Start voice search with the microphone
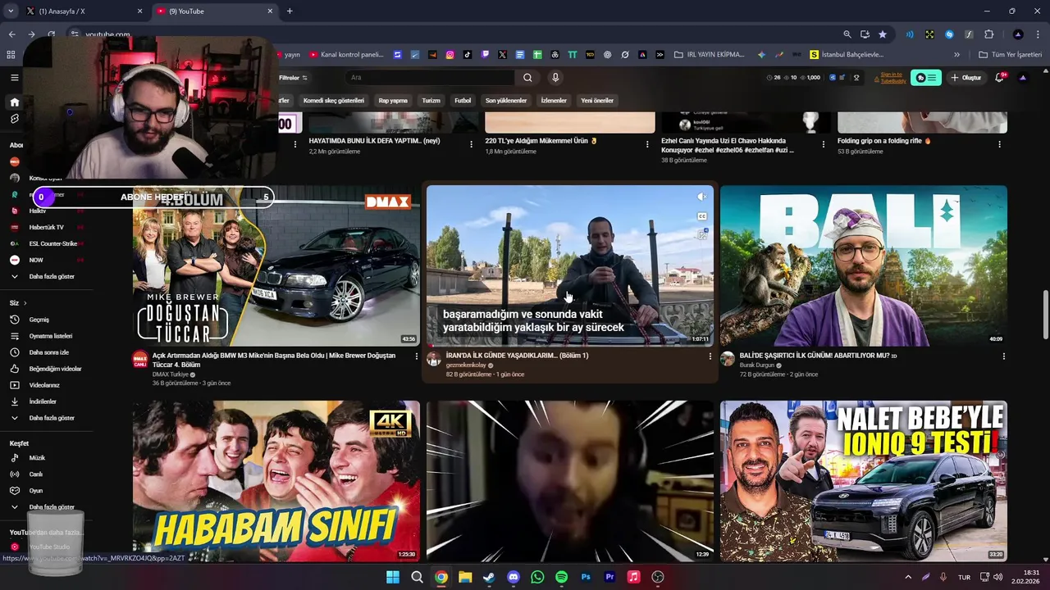This screenshot has height=590, width=1050. tap(555, 78)
